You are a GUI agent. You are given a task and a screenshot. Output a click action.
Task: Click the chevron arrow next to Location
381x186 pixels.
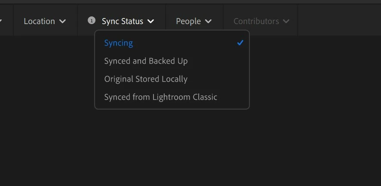click(x=62, y=21)
